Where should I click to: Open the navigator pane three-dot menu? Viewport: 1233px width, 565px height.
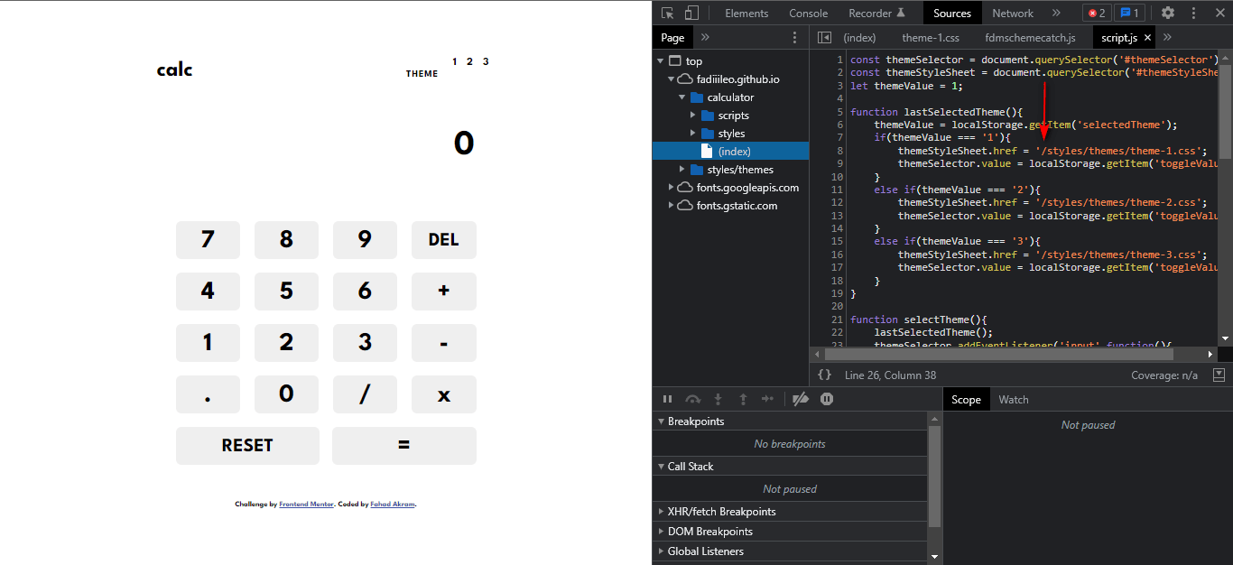794,37
